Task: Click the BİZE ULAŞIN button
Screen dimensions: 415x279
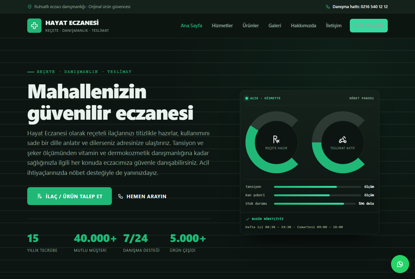Action: (x=369, y=26)
